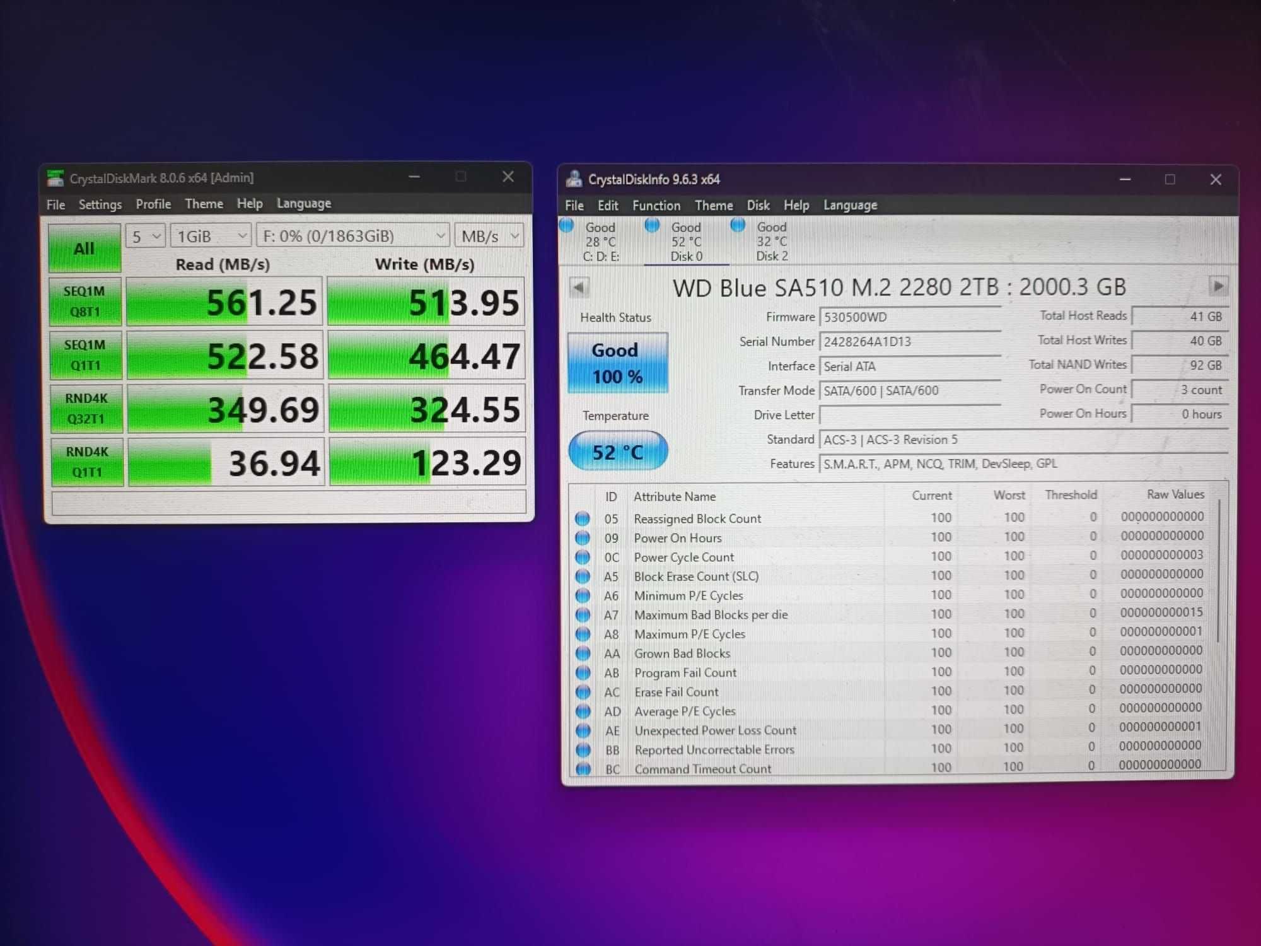Click the Unexpected Power Loss Count icon

point(584,731)
